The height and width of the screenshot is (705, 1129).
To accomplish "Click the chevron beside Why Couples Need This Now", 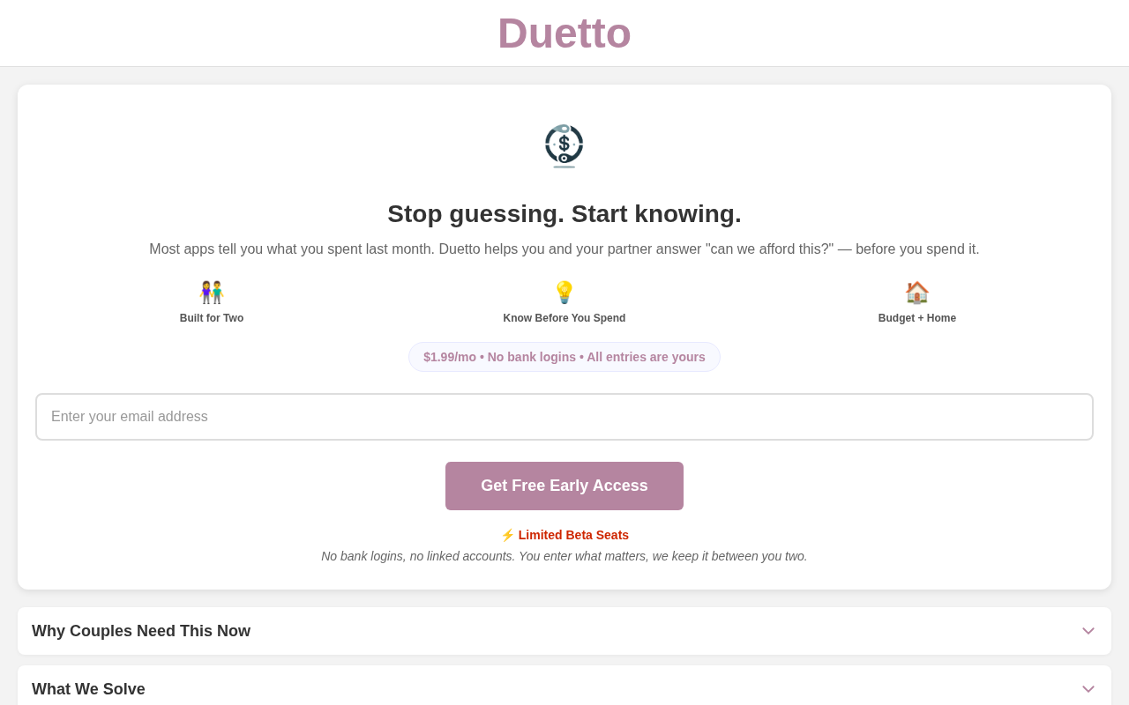I will (x=1088, y=631).
